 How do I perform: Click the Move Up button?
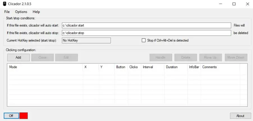[211, 57]
